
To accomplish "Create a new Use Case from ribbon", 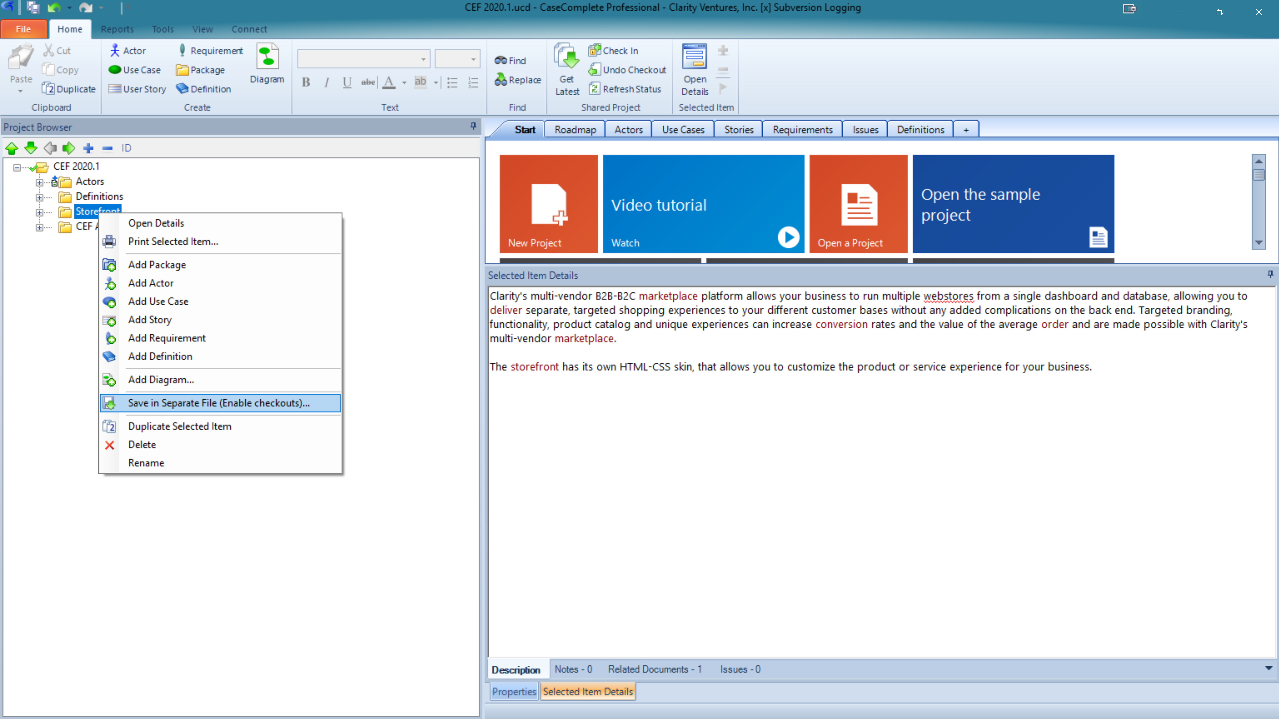I will click(x=135, y=70).
